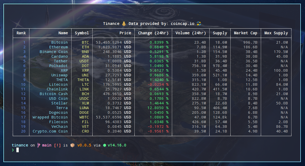The width and height of the screenshot is (305, 166).
Task: Click the Price column header
Action: click(x=125, y=33)
